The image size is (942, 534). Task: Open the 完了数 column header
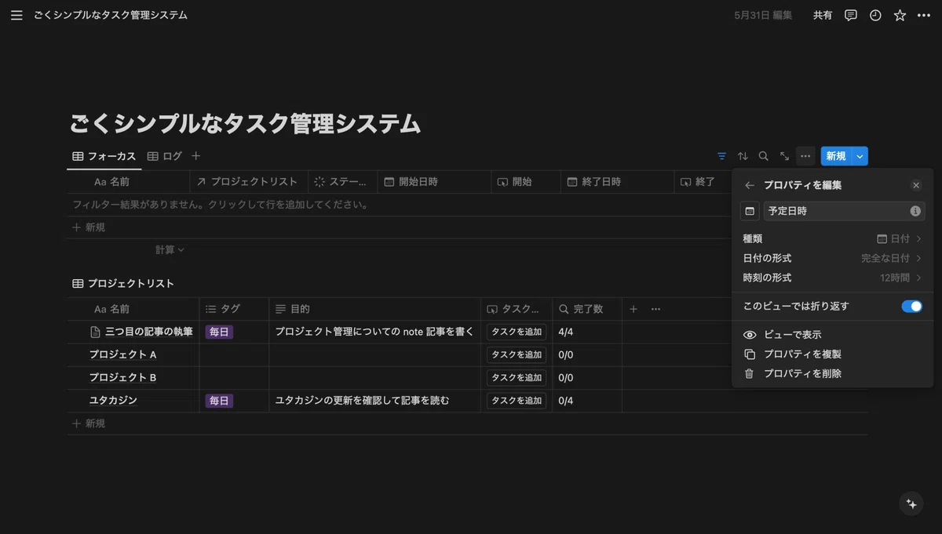pos(587,309)
